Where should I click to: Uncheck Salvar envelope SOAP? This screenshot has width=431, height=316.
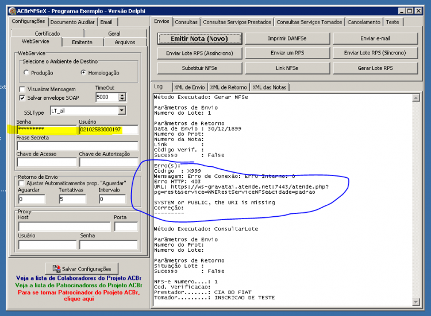(22, 98)
